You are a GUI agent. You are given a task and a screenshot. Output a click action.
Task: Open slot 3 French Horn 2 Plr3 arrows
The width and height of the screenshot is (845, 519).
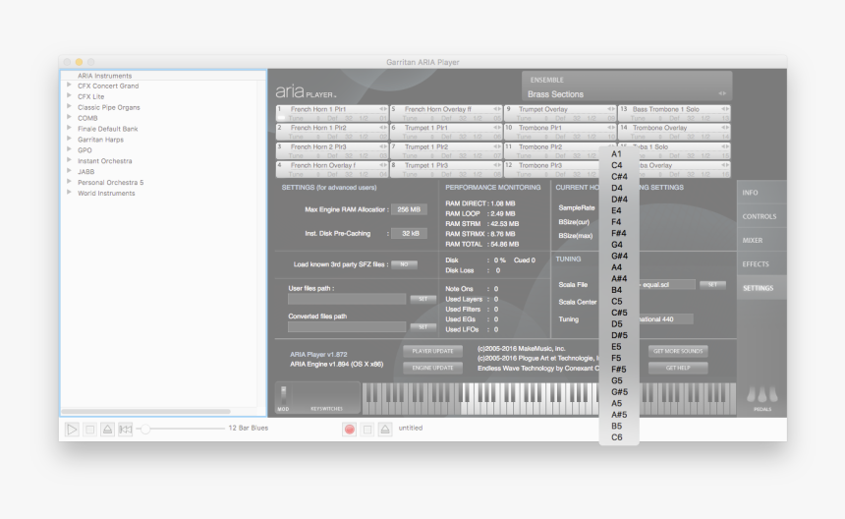coord(383,146)
